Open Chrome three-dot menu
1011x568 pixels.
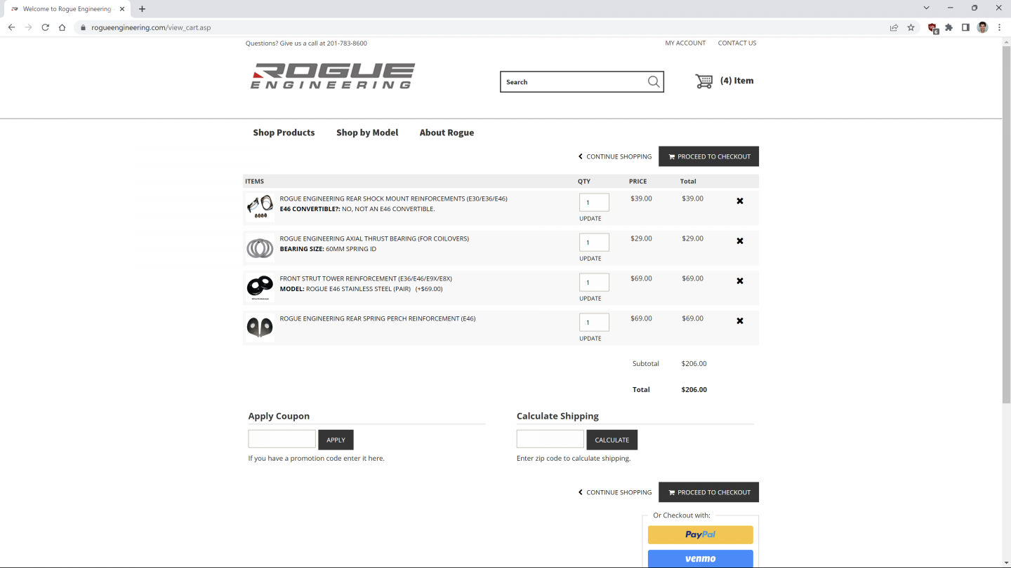click(x=999, y=27)
